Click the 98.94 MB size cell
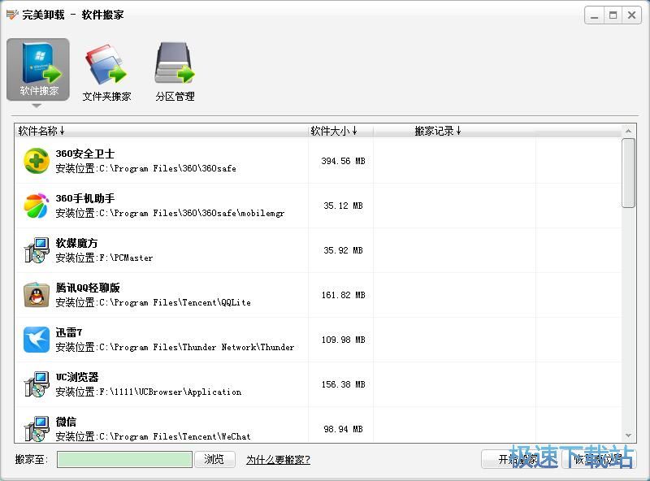 click(343, 429)
